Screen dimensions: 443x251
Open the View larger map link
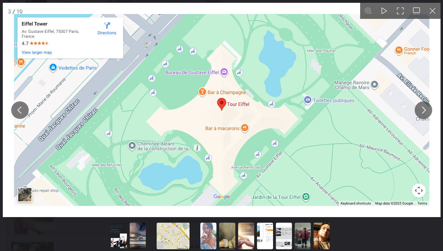pos(37,52)
